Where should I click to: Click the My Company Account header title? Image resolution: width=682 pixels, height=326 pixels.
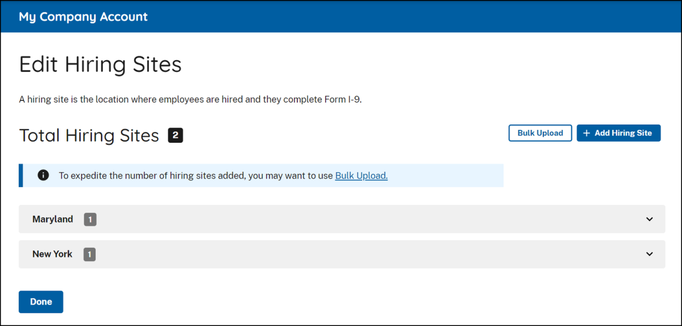(83, 16)
